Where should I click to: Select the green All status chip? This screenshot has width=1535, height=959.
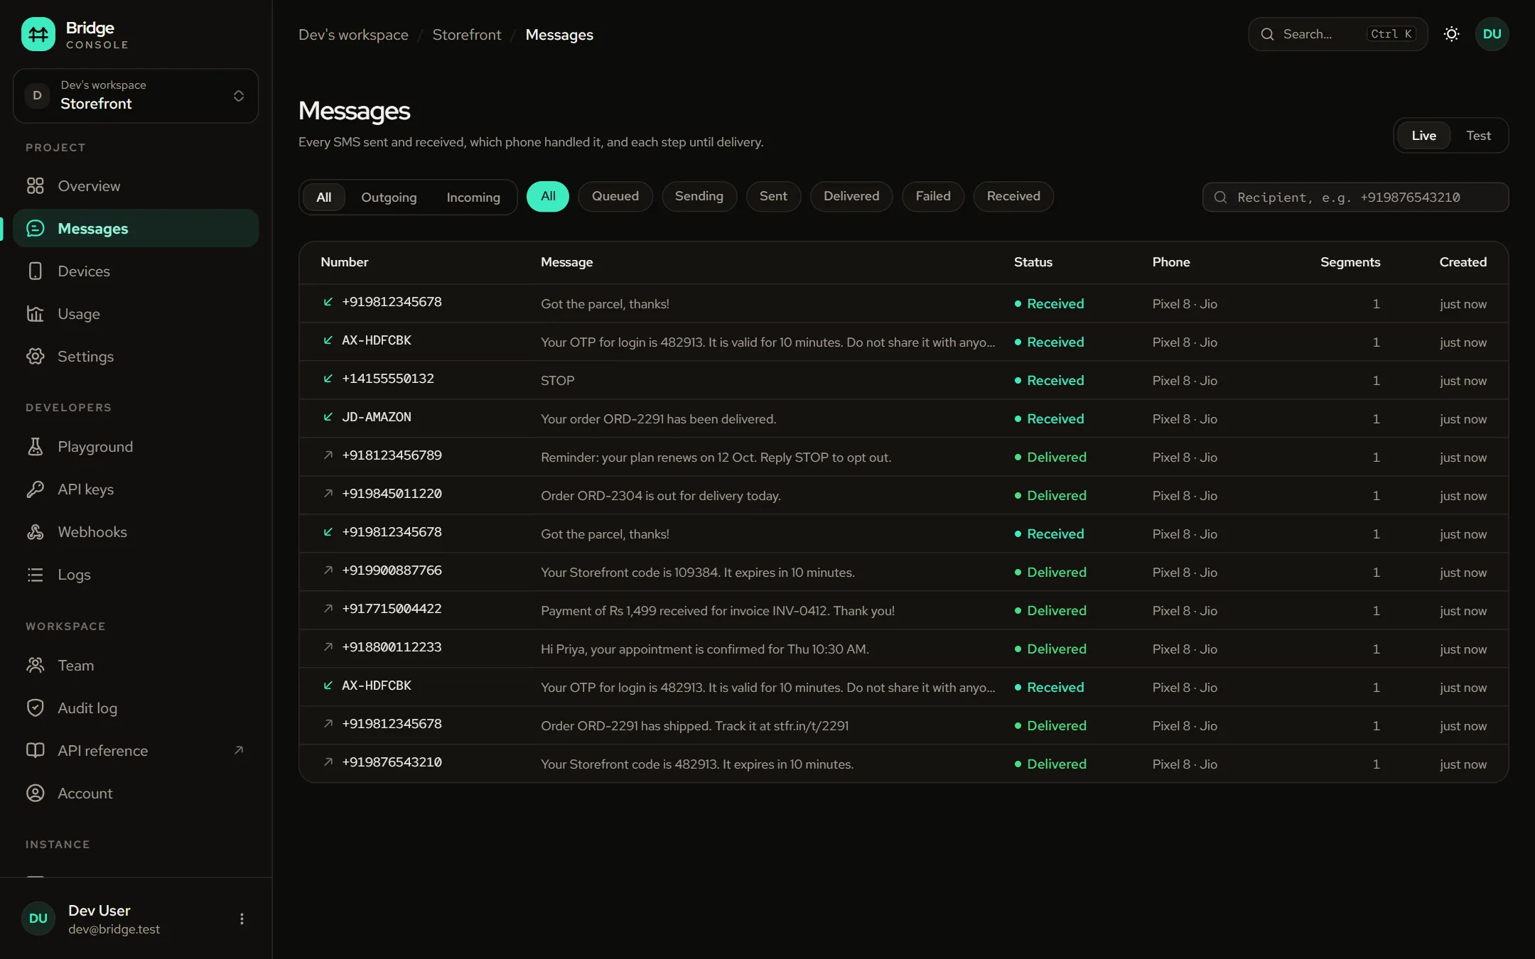point(548,197)
